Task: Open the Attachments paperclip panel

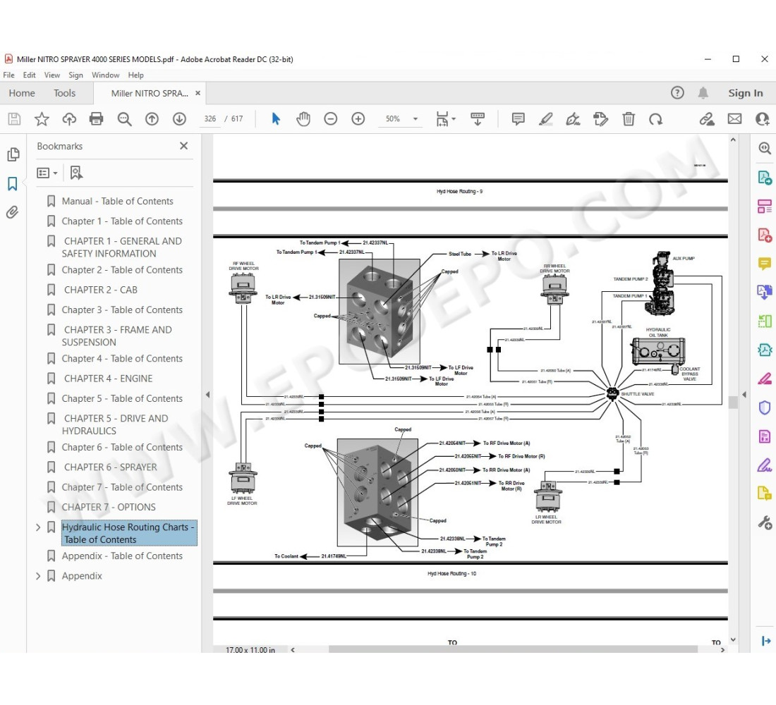Action: 13,212
